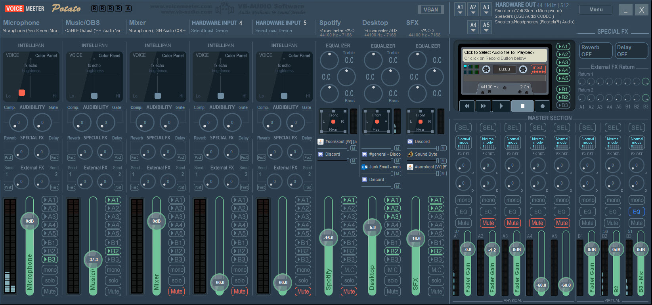Click the A icon beside the Potato logo
652x305 pixels.
point(128,8)
